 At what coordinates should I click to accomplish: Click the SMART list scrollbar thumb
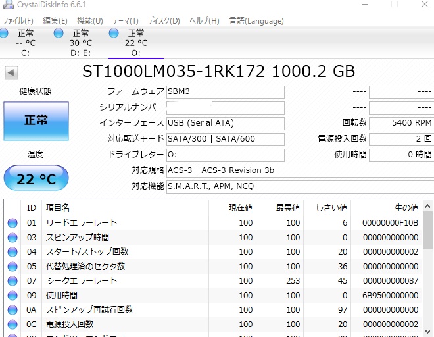427,230
